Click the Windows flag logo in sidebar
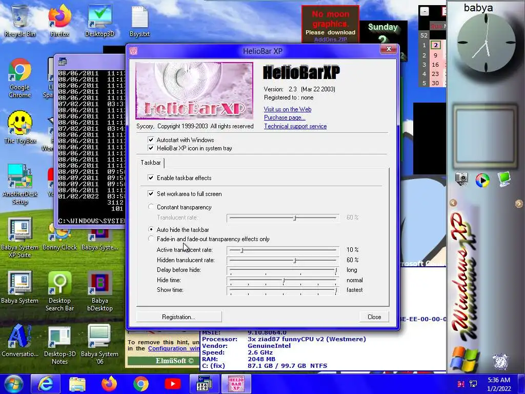 coord(465,359)
